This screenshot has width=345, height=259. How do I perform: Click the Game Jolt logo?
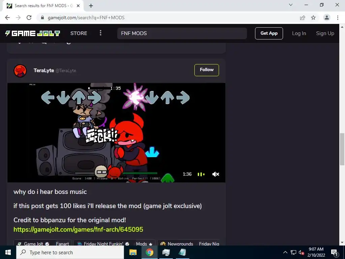coord(32,33)
